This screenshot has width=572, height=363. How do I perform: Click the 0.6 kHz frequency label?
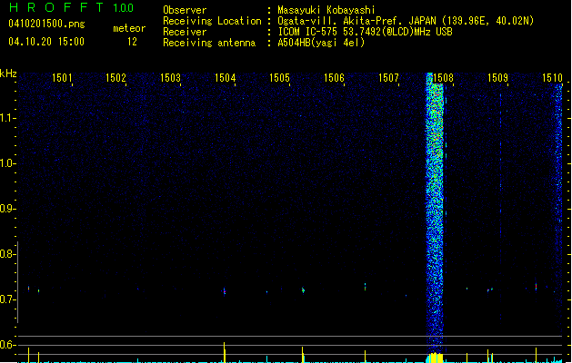[7, 345]
